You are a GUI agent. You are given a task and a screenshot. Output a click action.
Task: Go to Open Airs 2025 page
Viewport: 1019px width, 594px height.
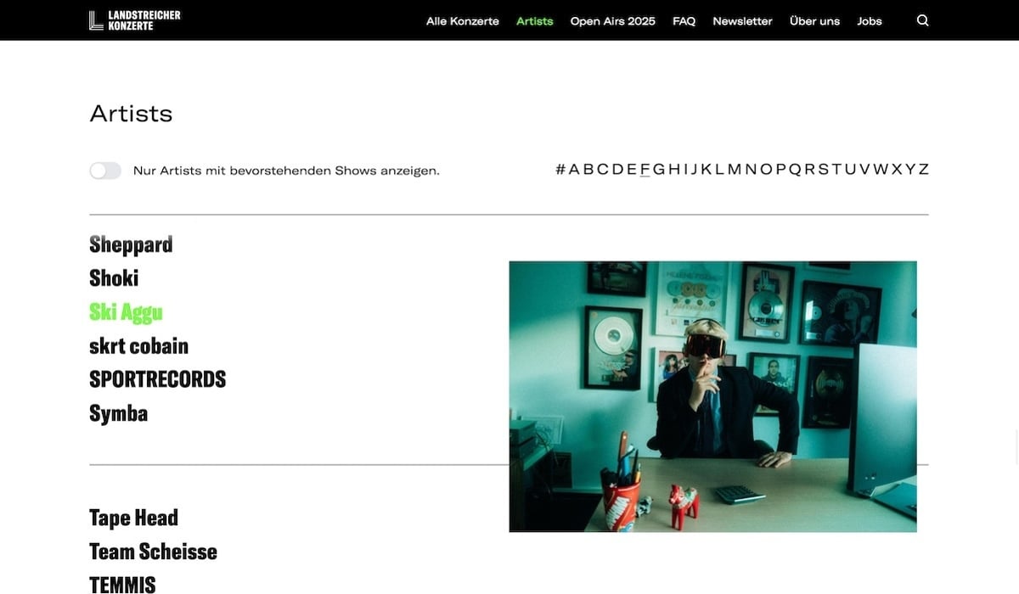613,21
